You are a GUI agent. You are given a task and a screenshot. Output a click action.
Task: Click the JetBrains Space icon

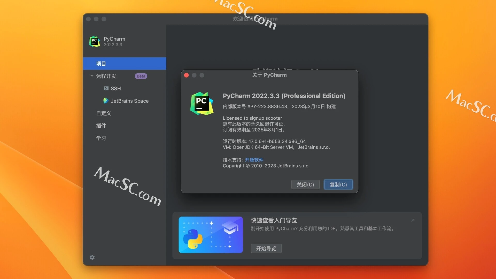coord(106,101)
